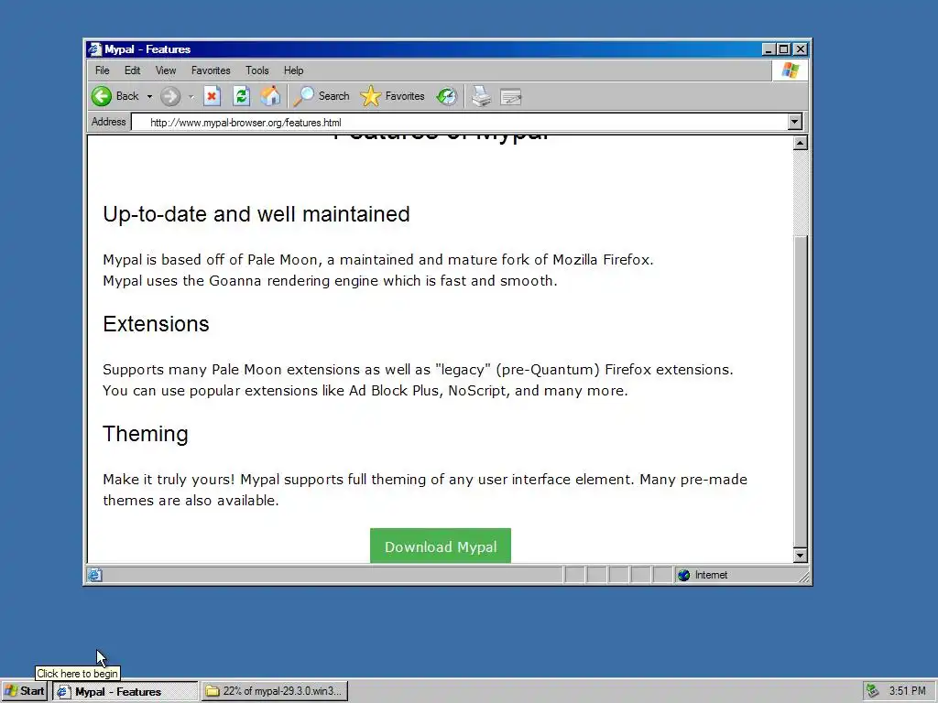Stop page loading with red X icon
Viewport: 938px width, 703px height.
point(212,96)
